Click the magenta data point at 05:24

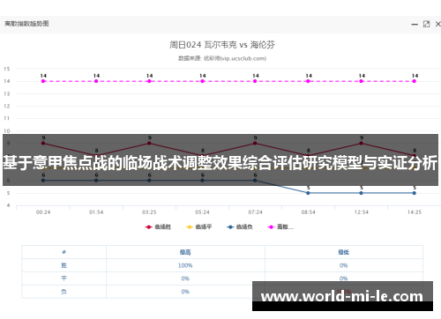point(202,81)
